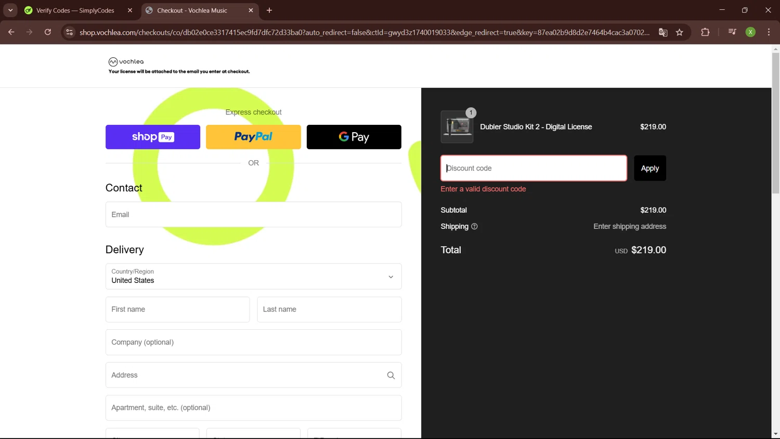
Task: Pay with Google Pay button
Action: pyautogui.click(x=354, y=137)
